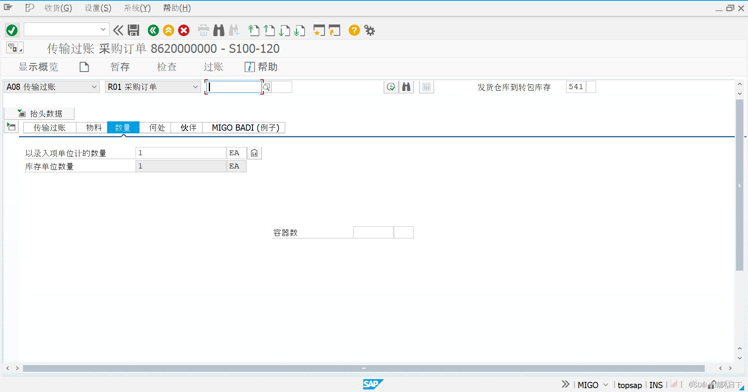Image resolution: width=748 pixels, height=392 pixels.
Task: Open the 帮助(H) menu
Action: tap(177, 8)
